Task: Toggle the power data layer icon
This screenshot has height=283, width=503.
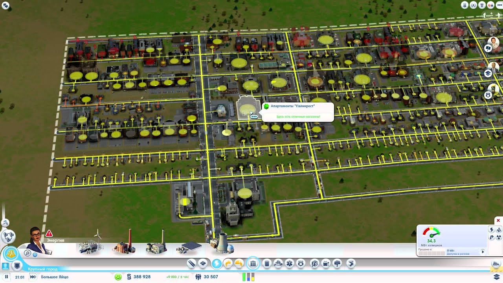Action: (x=492, y=230)
